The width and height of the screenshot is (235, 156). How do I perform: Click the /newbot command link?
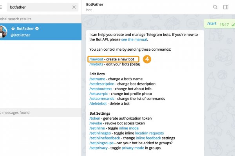(x=96, y=59)
